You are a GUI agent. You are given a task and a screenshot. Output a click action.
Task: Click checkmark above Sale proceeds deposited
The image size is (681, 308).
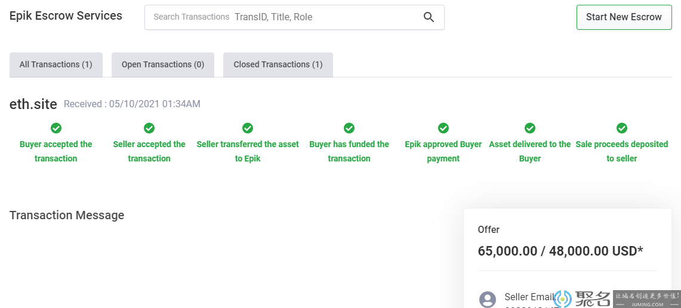622,128
